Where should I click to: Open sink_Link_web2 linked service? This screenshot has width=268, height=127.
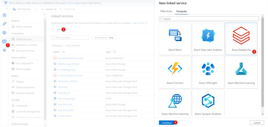pyautogui.click(x=66, y=110)
